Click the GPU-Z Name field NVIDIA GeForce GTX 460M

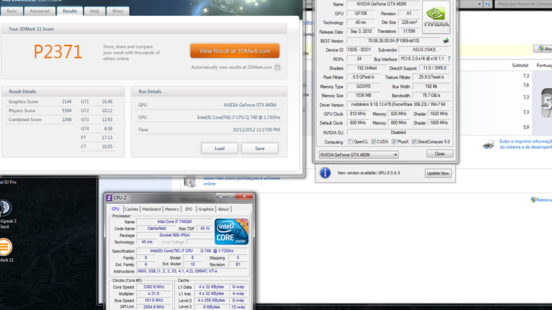[383, 4]
